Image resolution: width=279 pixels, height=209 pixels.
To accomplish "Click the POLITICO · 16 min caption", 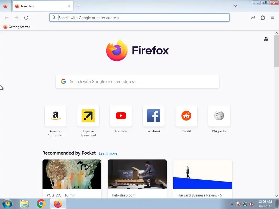I will tap(61, 195).
